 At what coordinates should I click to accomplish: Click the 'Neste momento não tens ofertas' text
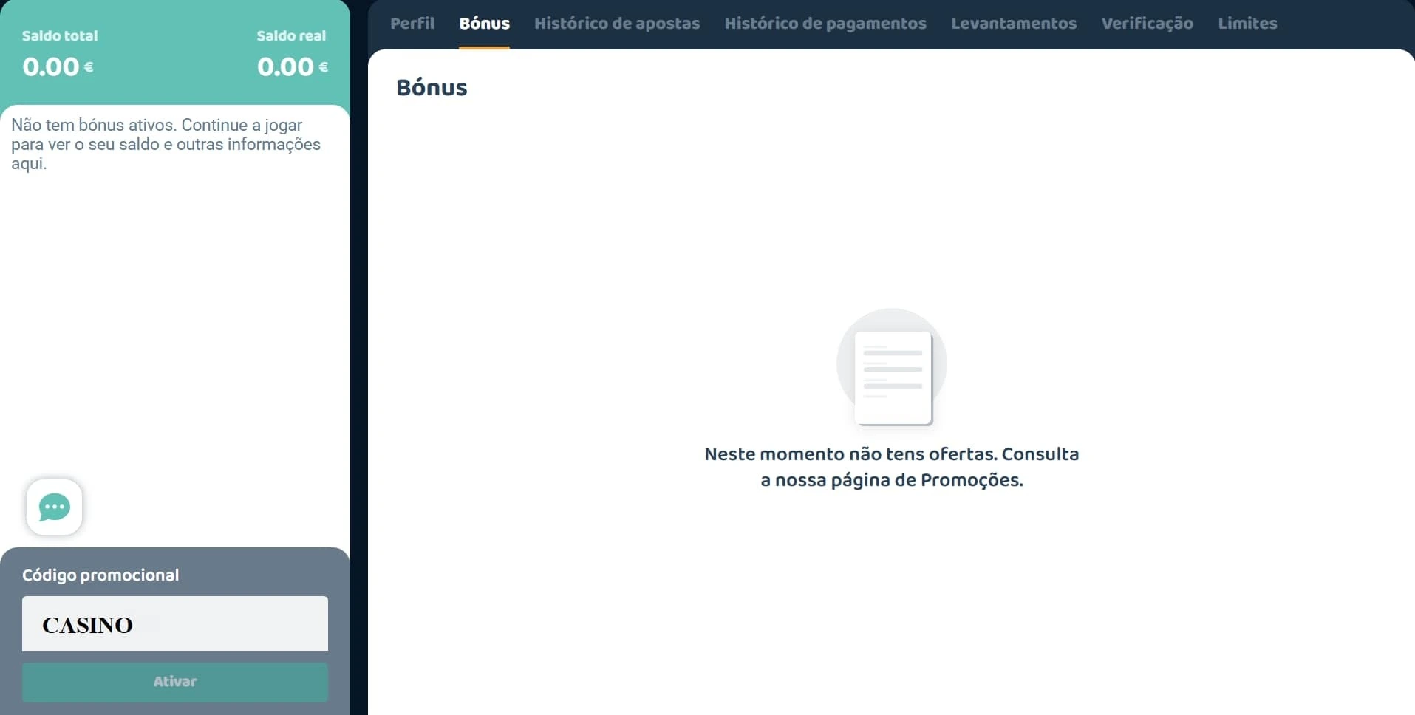pos(891,454)
